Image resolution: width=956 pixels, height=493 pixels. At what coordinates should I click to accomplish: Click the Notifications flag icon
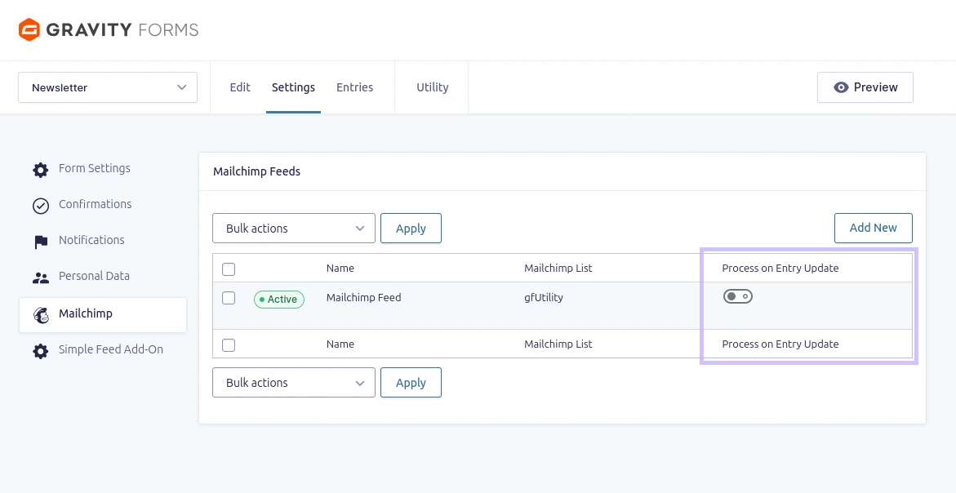40,242
